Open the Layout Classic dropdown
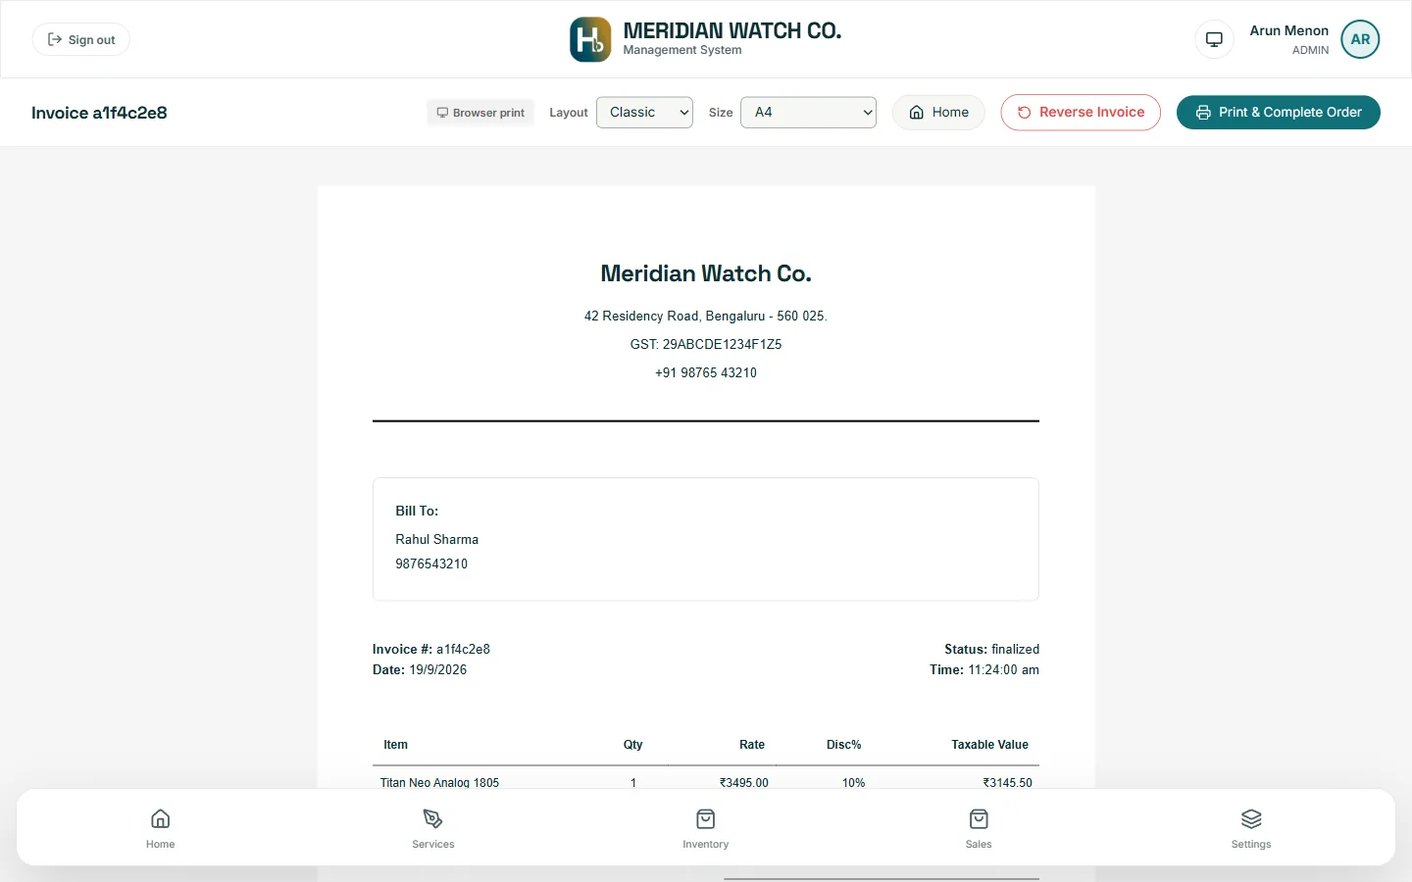The image size is (1412, 882). click(x=644, y=112)
